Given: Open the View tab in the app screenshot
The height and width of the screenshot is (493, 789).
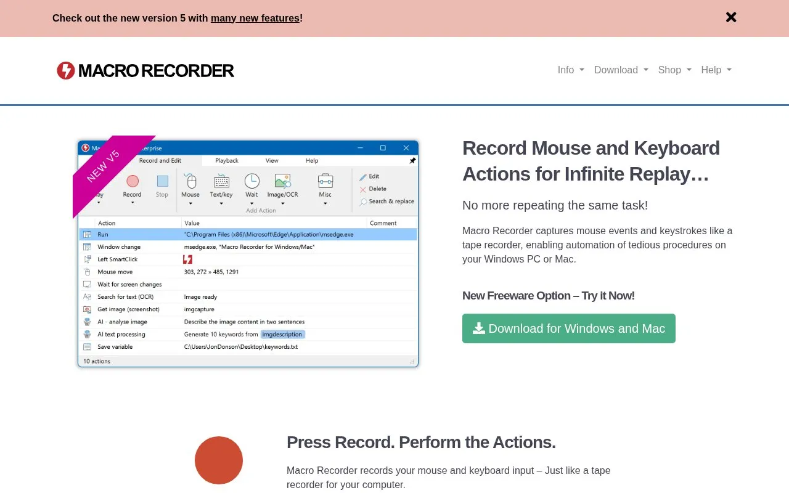Looking at the screenshot, I should 272,161.
